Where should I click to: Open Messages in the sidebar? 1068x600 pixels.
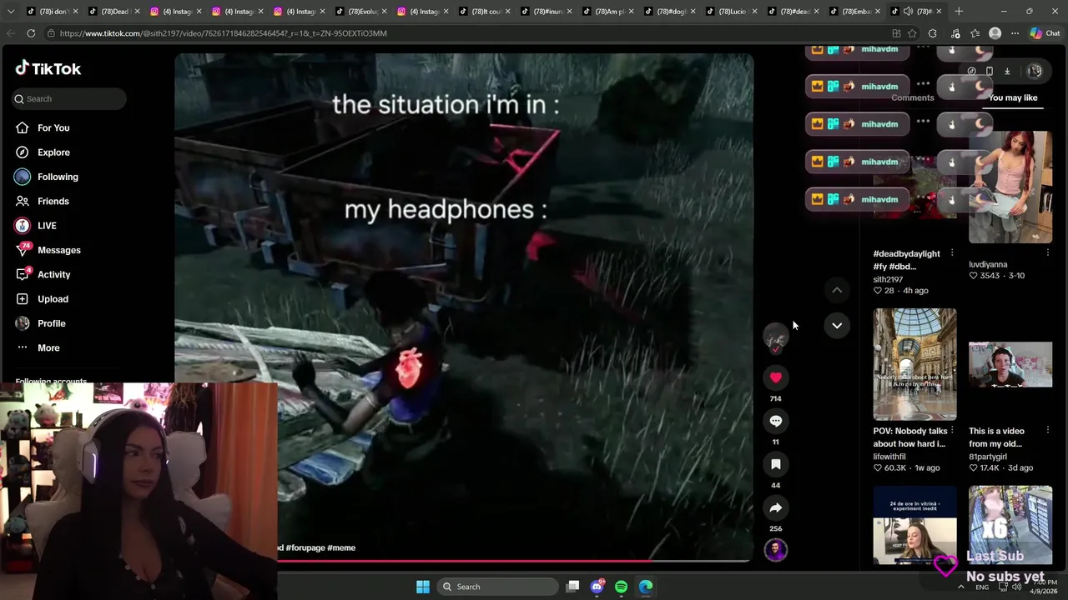click(48, 250)
